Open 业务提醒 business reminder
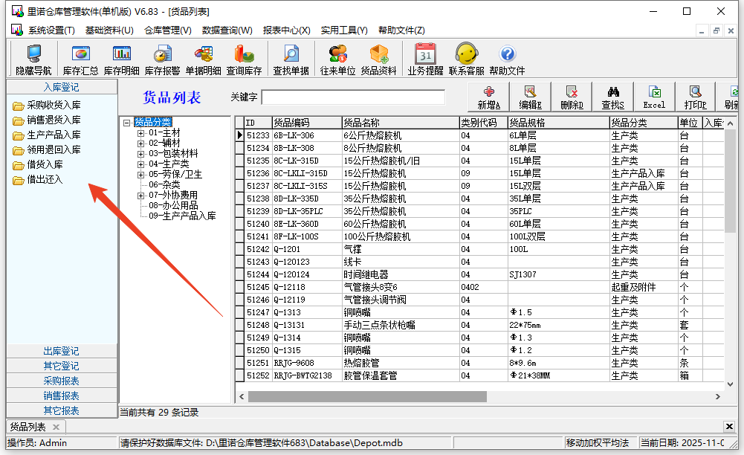The width and height of the screenshot is (744, 455). pos(424,58)
